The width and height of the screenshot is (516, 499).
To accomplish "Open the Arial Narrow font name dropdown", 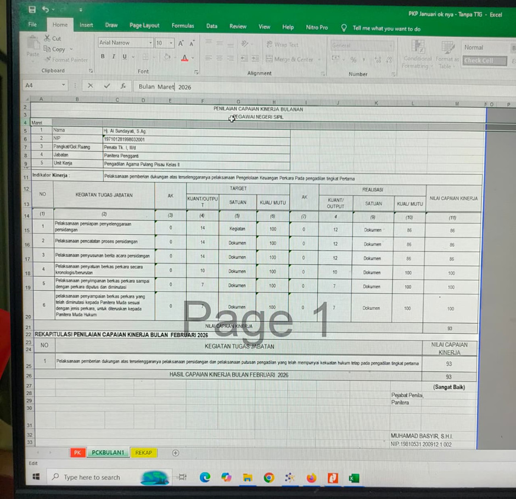I will coord(150,43).
